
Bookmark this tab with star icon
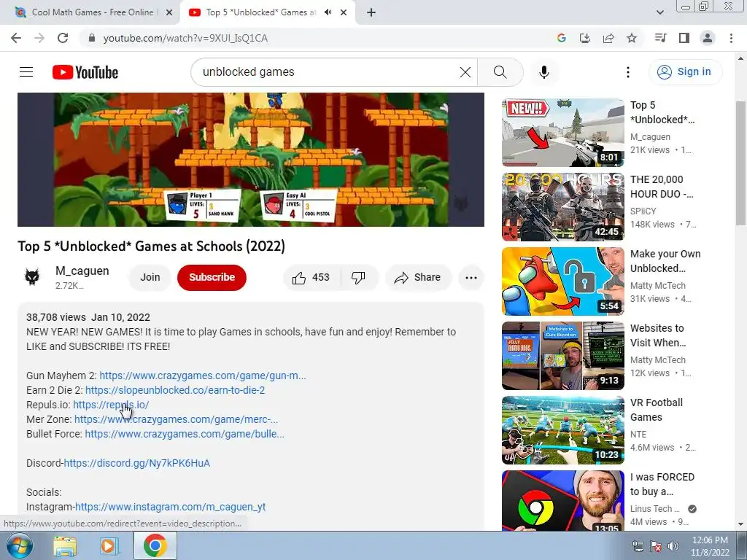point(632,38)
